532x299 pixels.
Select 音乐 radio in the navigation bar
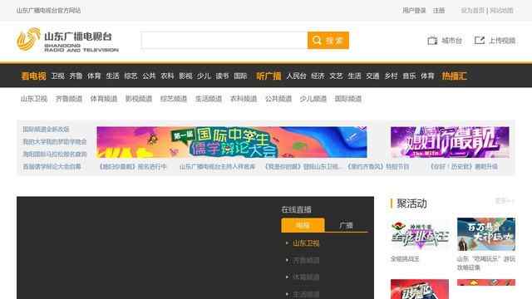(x=409, y=76)
